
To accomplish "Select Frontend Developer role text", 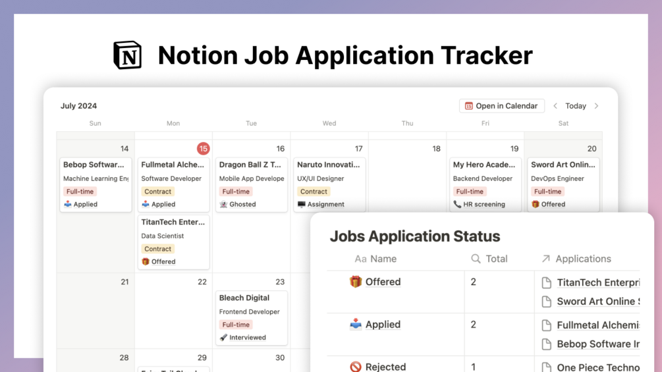I will (249, 311).
